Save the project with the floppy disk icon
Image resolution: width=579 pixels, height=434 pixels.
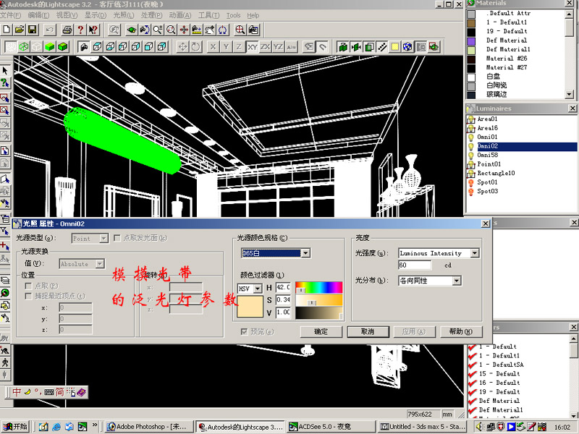pyautogui.click(x=33, y=30)
